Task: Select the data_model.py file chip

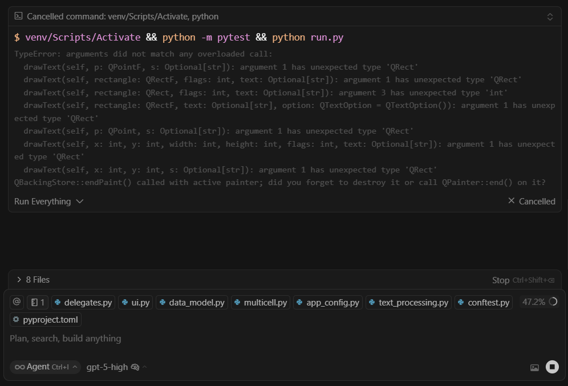Action: point(192,302)
